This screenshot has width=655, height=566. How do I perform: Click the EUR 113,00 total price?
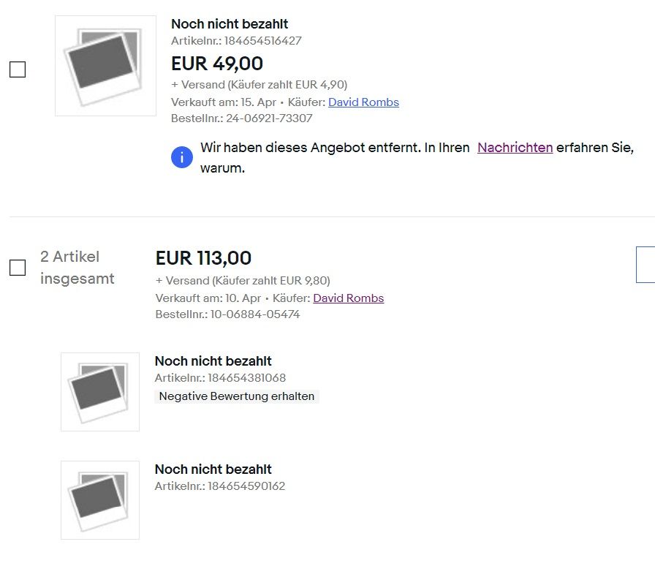(203, 258)
